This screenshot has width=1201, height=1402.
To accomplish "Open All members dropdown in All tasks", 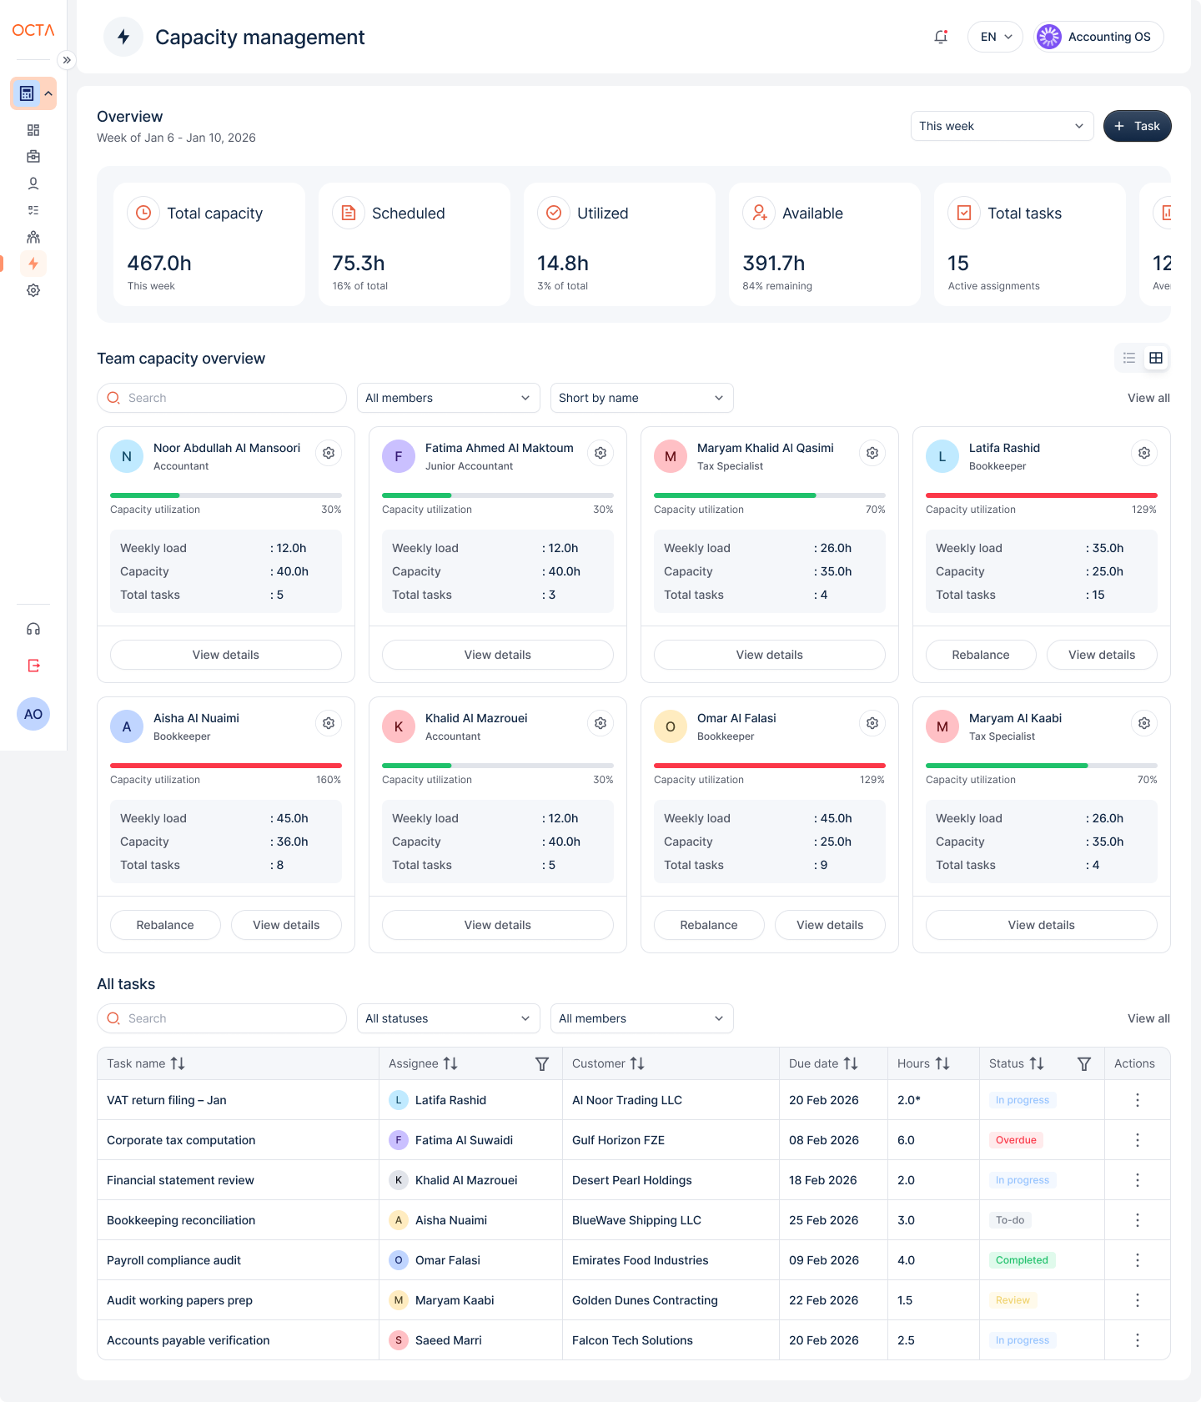I will [642, 1018].
